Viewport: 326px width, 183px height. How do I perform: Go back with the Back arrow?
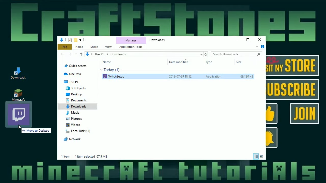63,54
